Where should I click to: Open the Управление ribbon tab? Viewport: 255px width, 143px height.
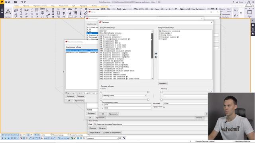pos(63,6)
